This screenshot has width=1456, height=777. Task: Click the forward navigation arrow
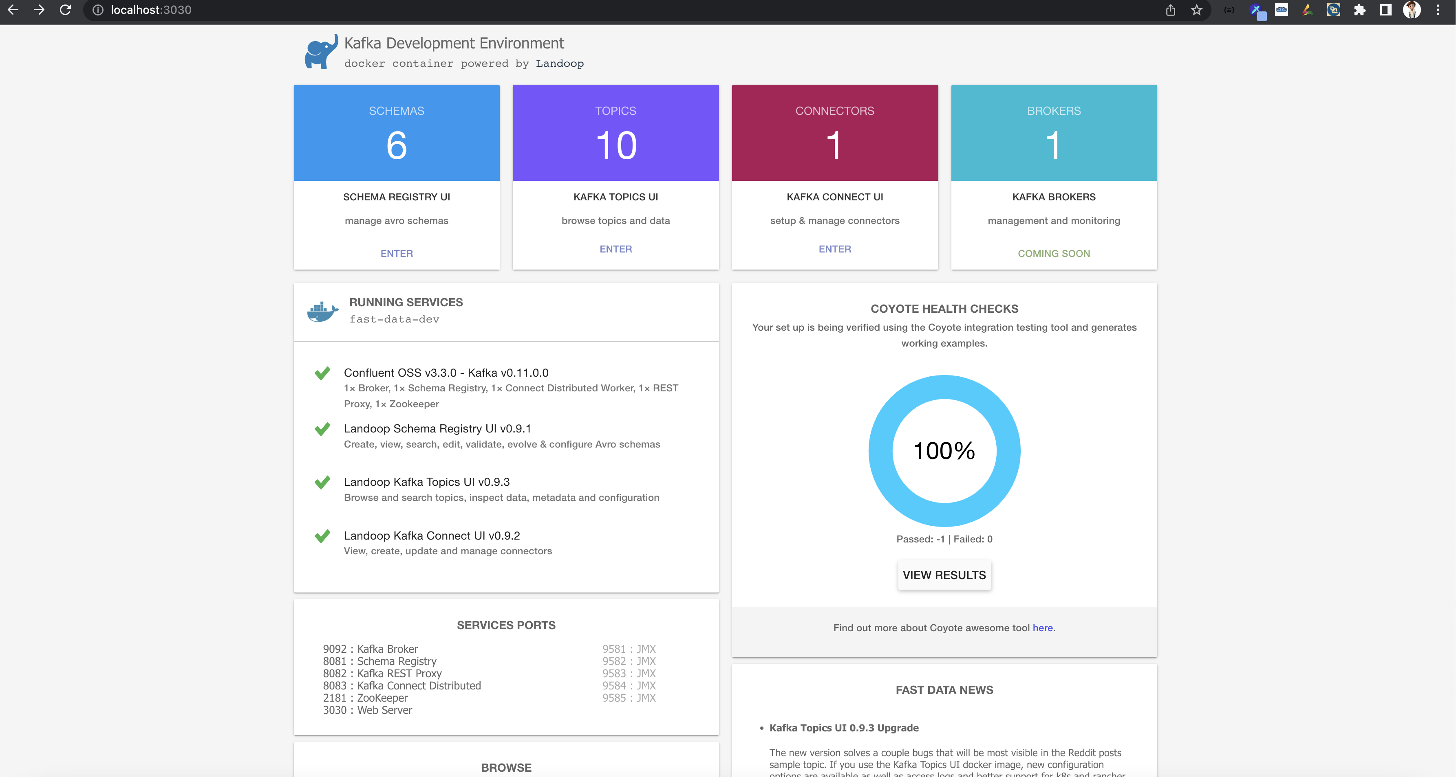[x=38, y=10]
